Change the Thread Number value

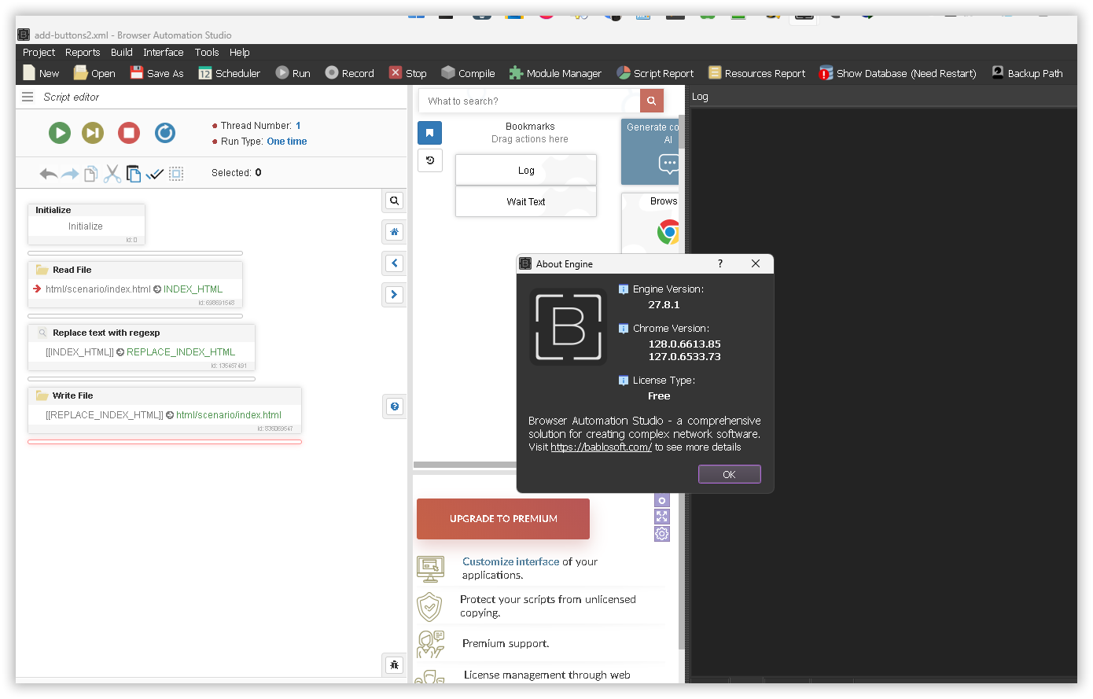pyautogui.click(x=298, y=126)
